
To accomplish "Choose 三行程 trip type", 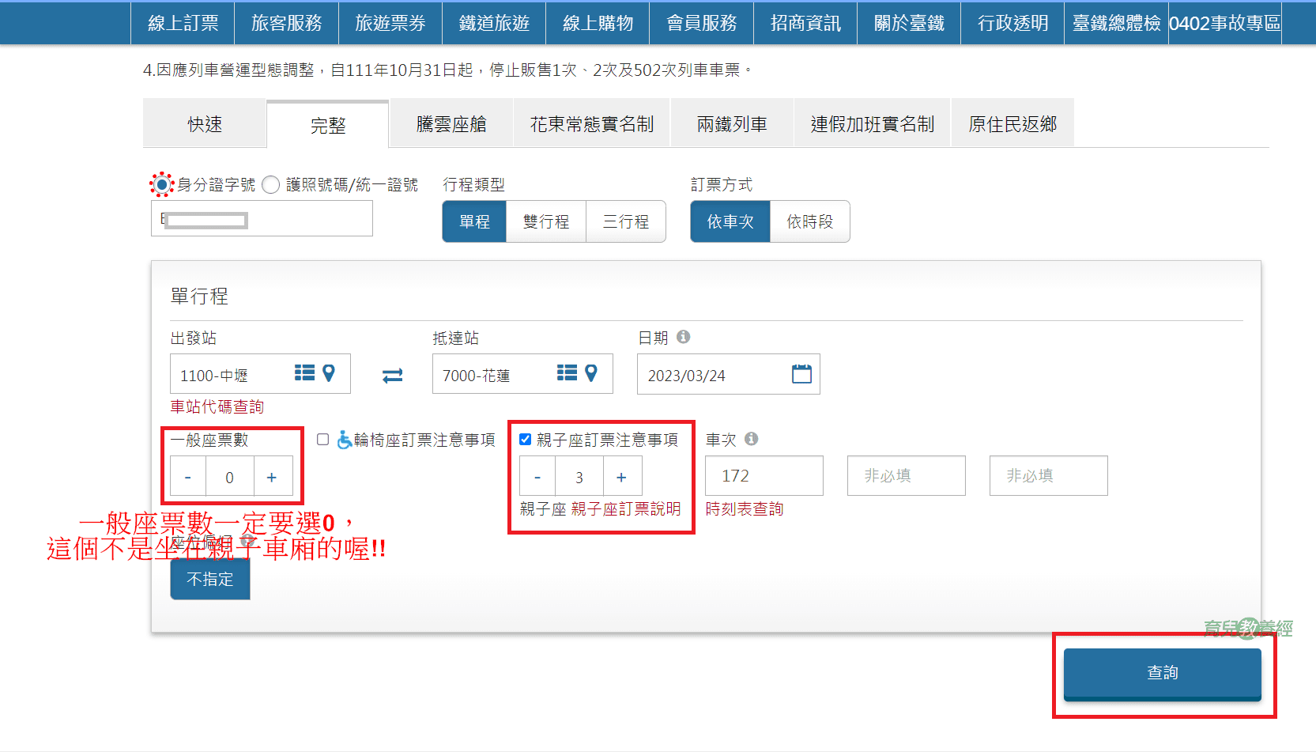I will click(626, 221).
